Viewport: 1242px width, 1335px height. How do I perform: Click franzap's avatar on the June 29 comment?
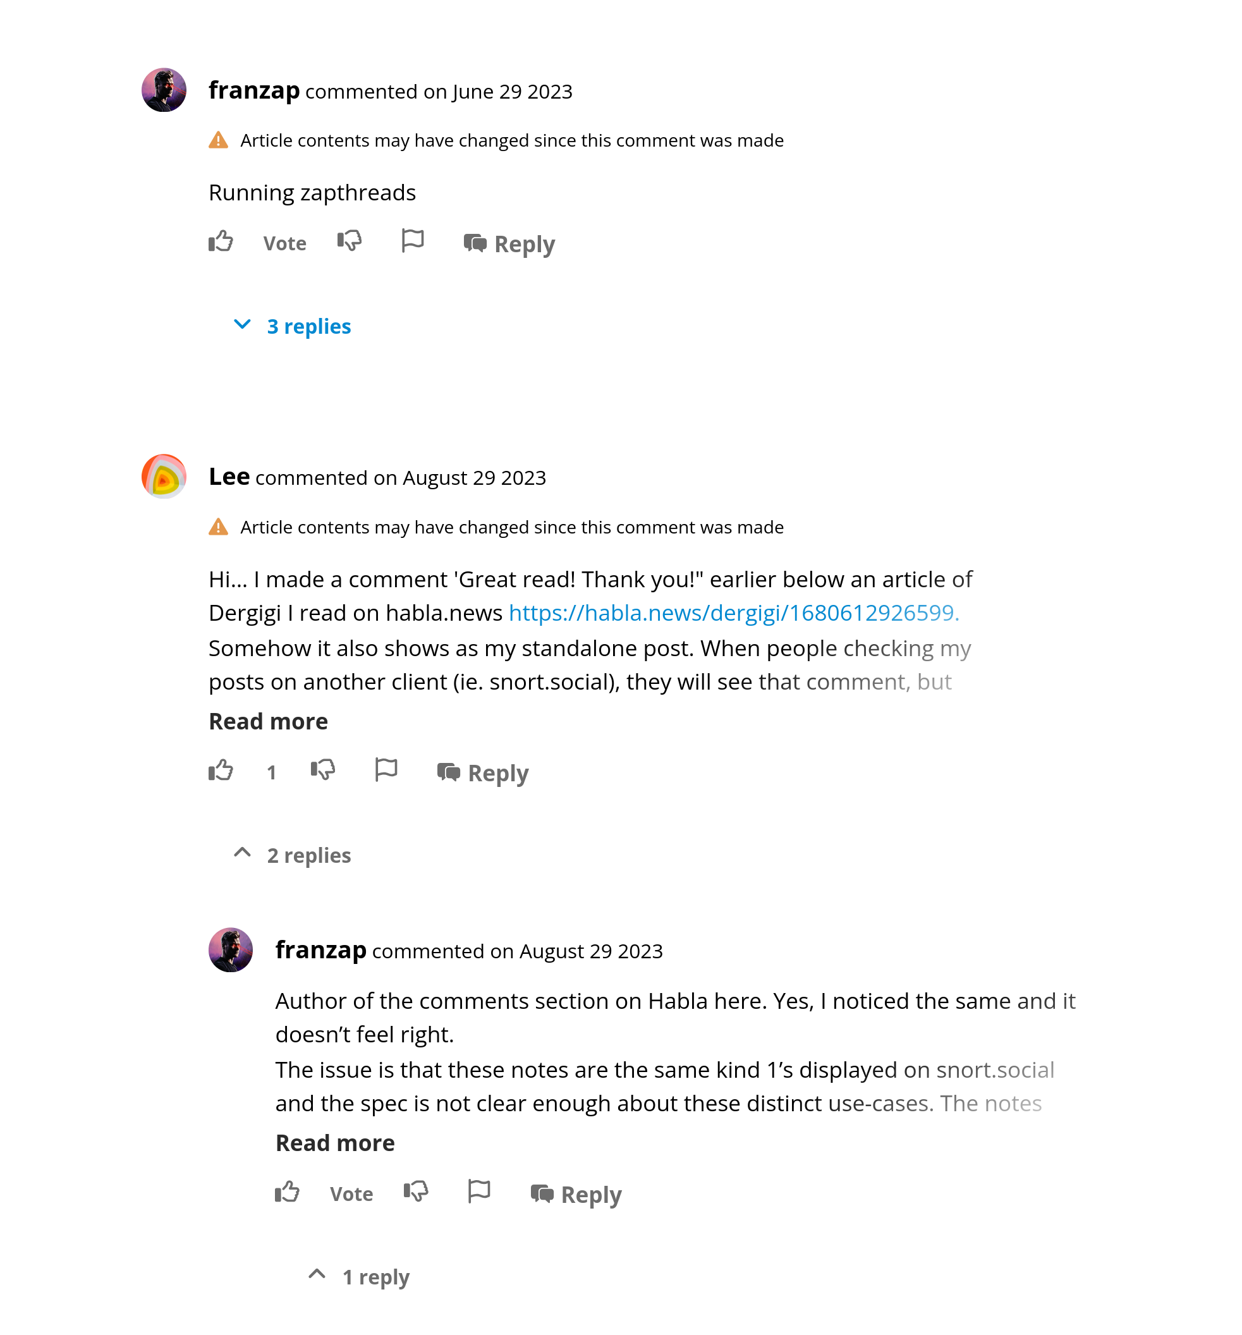click(x=164, y=90)
